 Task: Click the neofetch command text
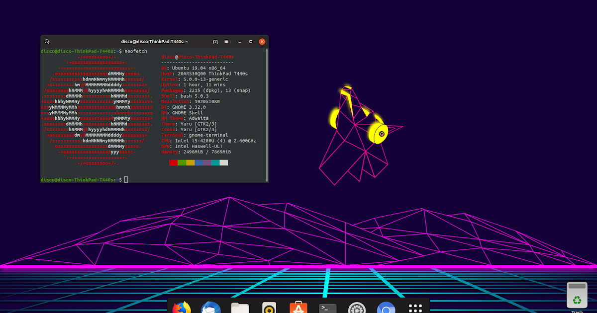135,51
